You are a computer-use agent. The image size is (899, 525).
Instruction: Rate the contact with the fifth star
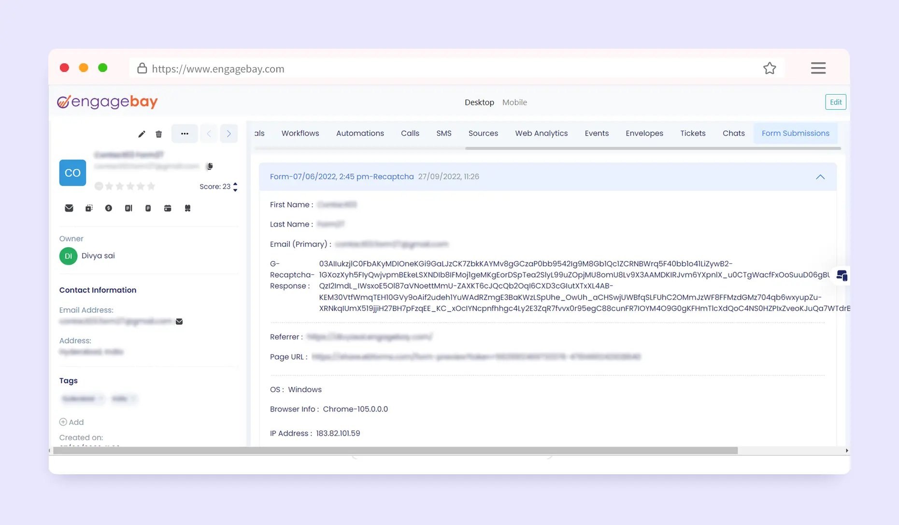pyautogui.click(x=151, y=186)
